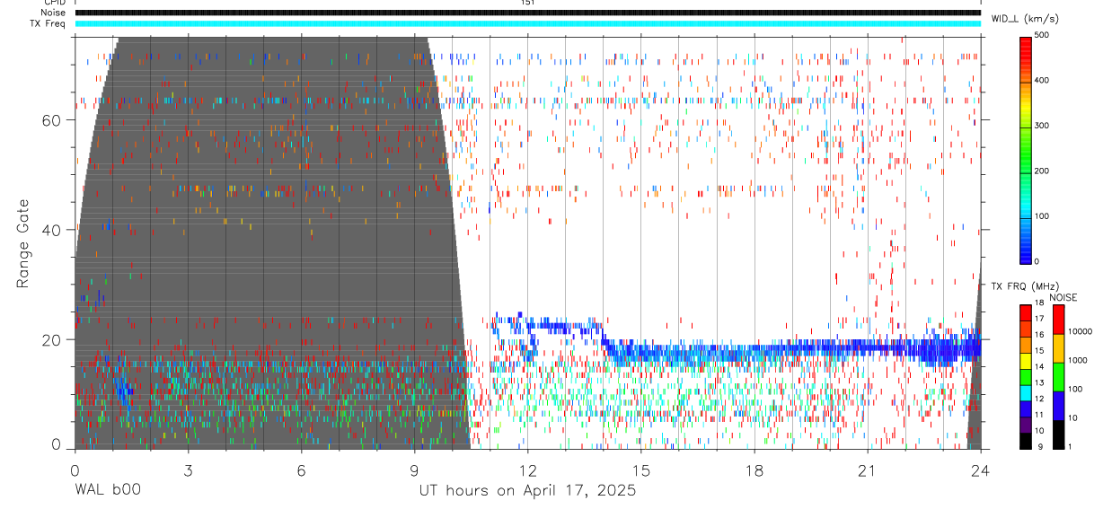Click the "100" tick on width color bar
Screen dimensions: 1103x509
coord(1044,216)
